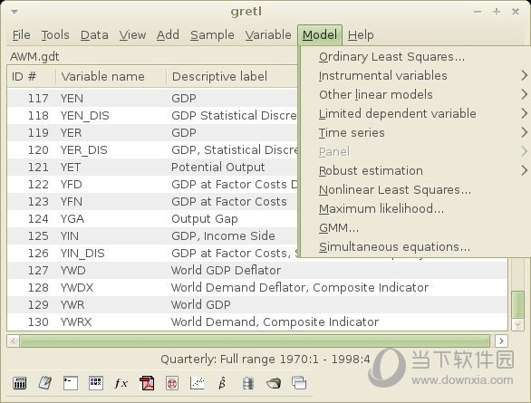This screenshot has width=531, height=403.
Task: Grab the vertical scrollbar thumb
Action: tap(517, 304)
